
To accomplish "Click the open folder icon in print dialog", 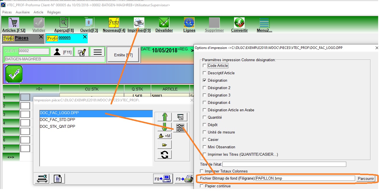I will point(165,145).
